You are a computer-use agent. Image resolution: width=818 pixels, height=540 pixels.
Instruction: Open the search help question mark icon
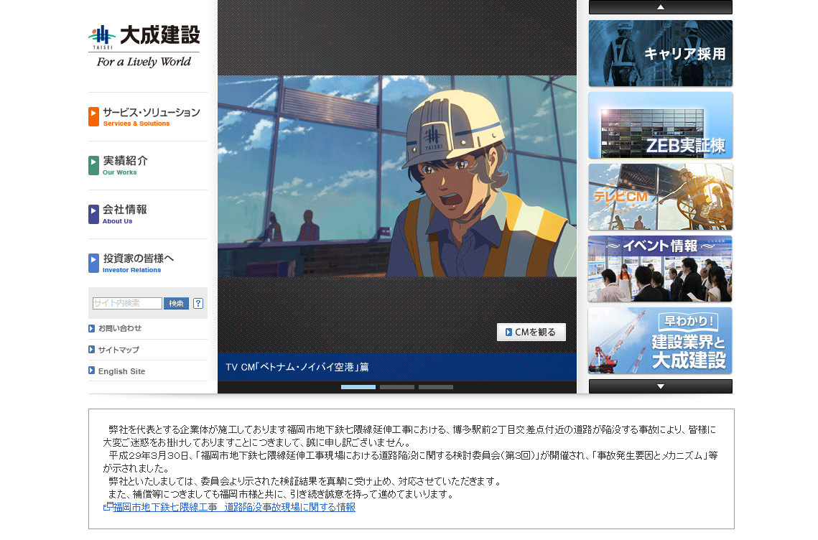(x=198, y=304)
